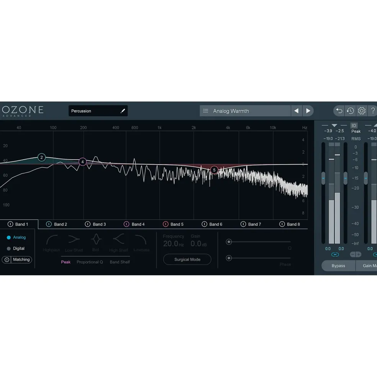Viewport: 377px width, 377px height.
Task: Toggle Band 3 power button
Action: click(88, 224)
